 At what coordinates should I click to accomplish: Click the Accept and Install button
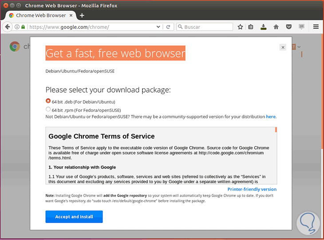pos(74,216)
